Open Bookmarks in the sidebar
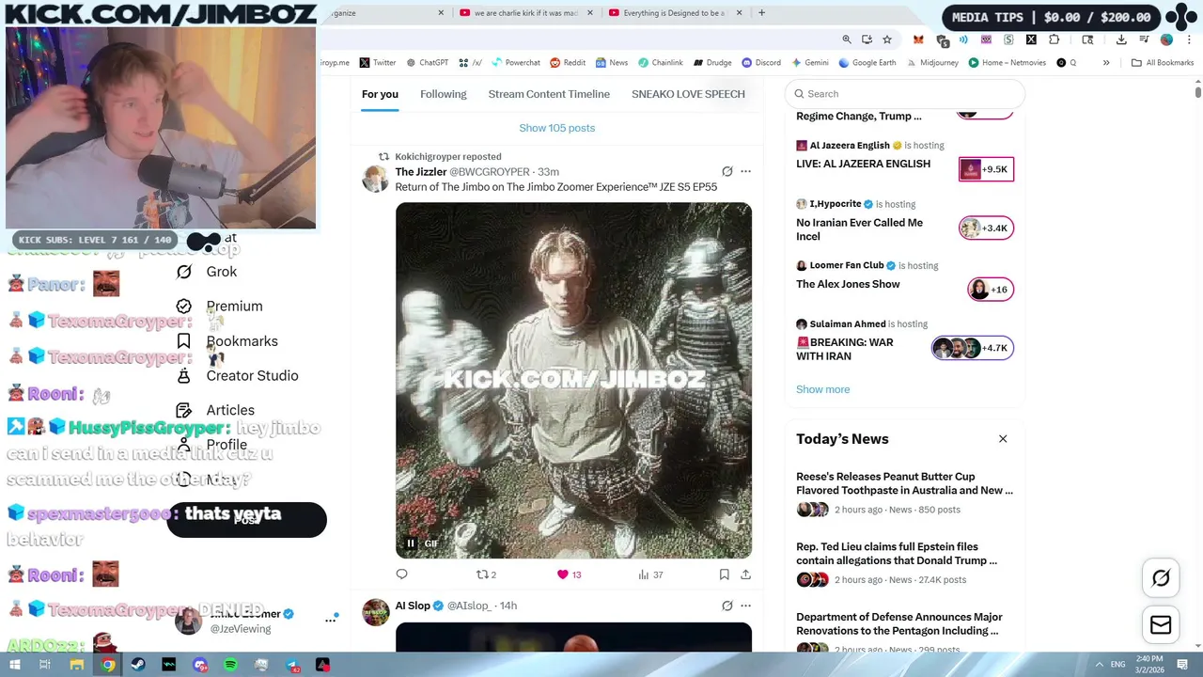This screenshot has height=677, width=1203. click(227, 341)
